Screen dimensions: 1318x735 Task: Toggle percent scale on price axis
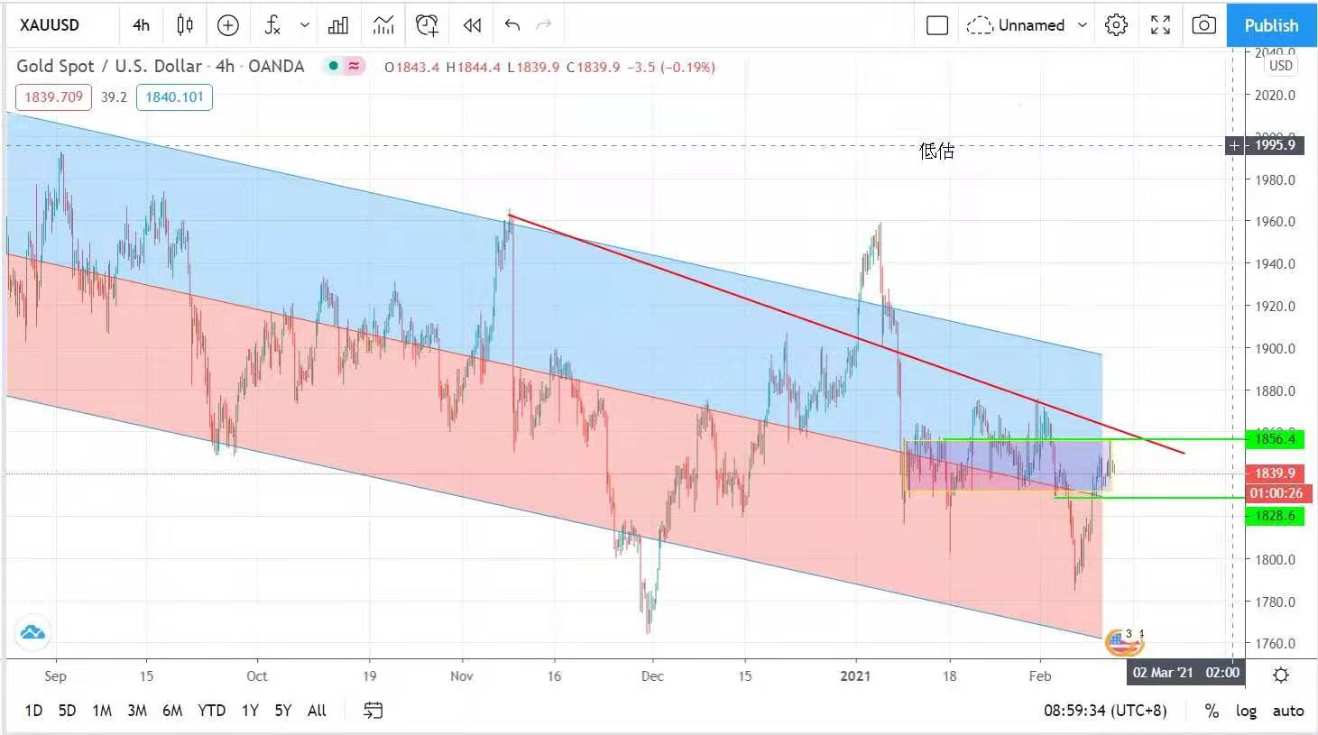pos(1212,711)
